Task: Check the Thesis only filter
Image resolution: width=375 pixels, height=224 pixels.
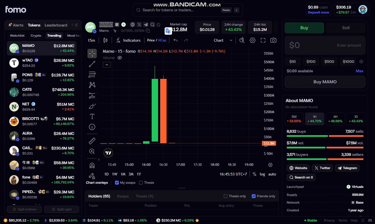Action: click(x=226, y=196)
